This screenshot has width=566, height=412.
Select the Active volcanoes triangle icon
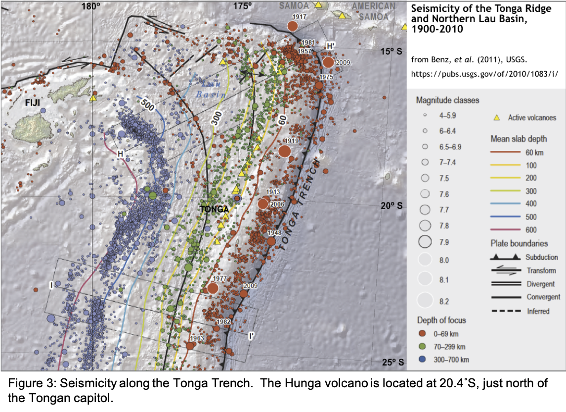(x=498, y=118)
